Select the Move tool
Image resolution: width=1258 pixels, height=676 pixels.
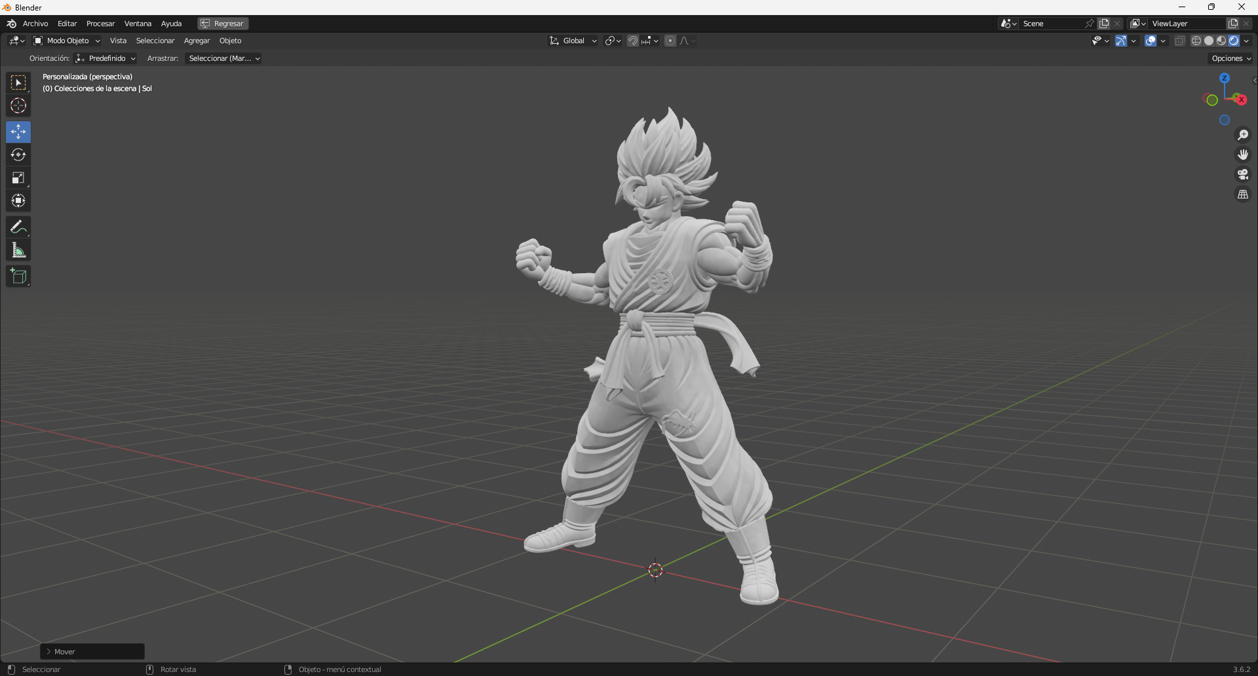(x=18, y=132)
